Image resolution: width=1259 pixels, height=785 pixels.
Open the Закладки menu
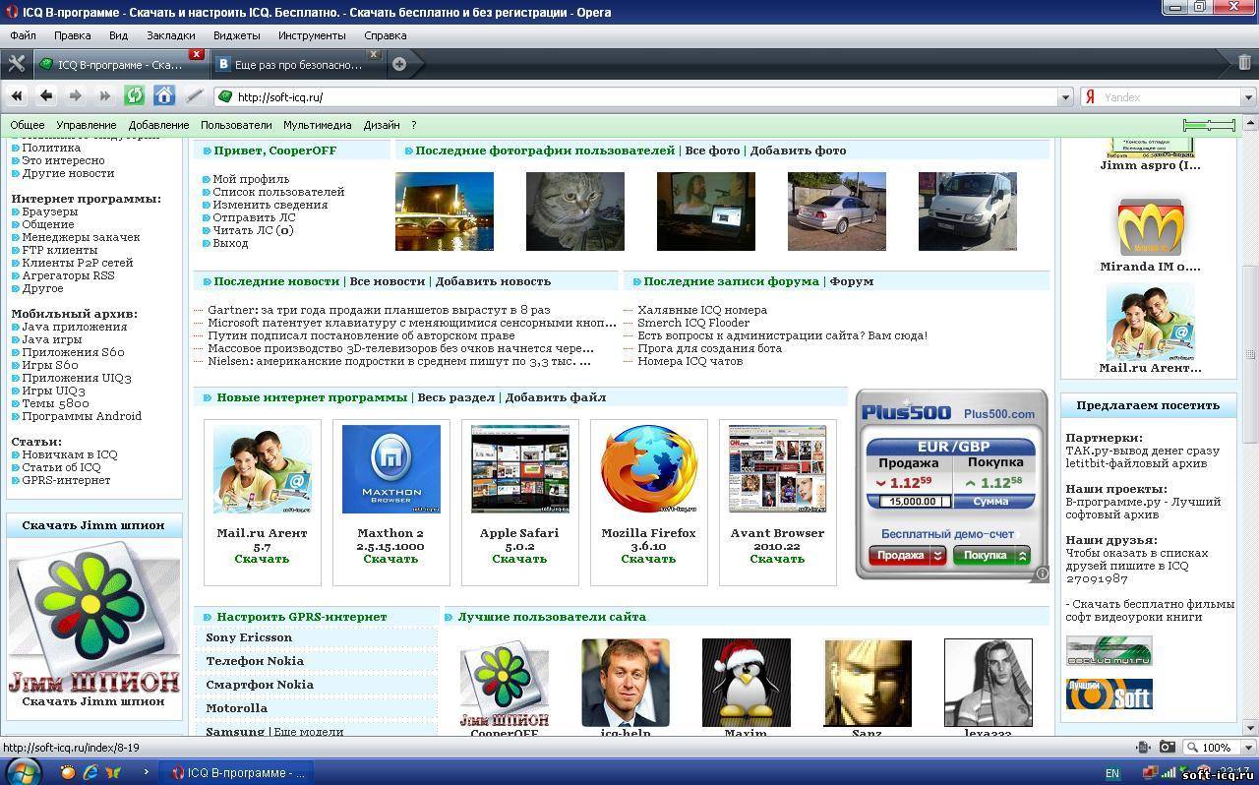click(171, 35)
